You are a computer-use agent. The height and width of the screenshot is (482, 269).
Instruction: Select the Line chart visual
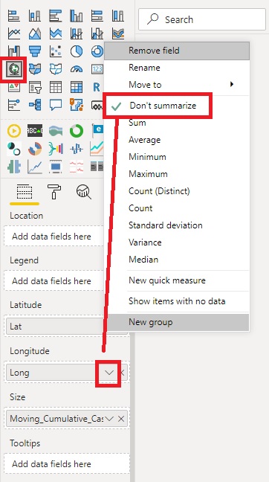click(x=14, y=33)
